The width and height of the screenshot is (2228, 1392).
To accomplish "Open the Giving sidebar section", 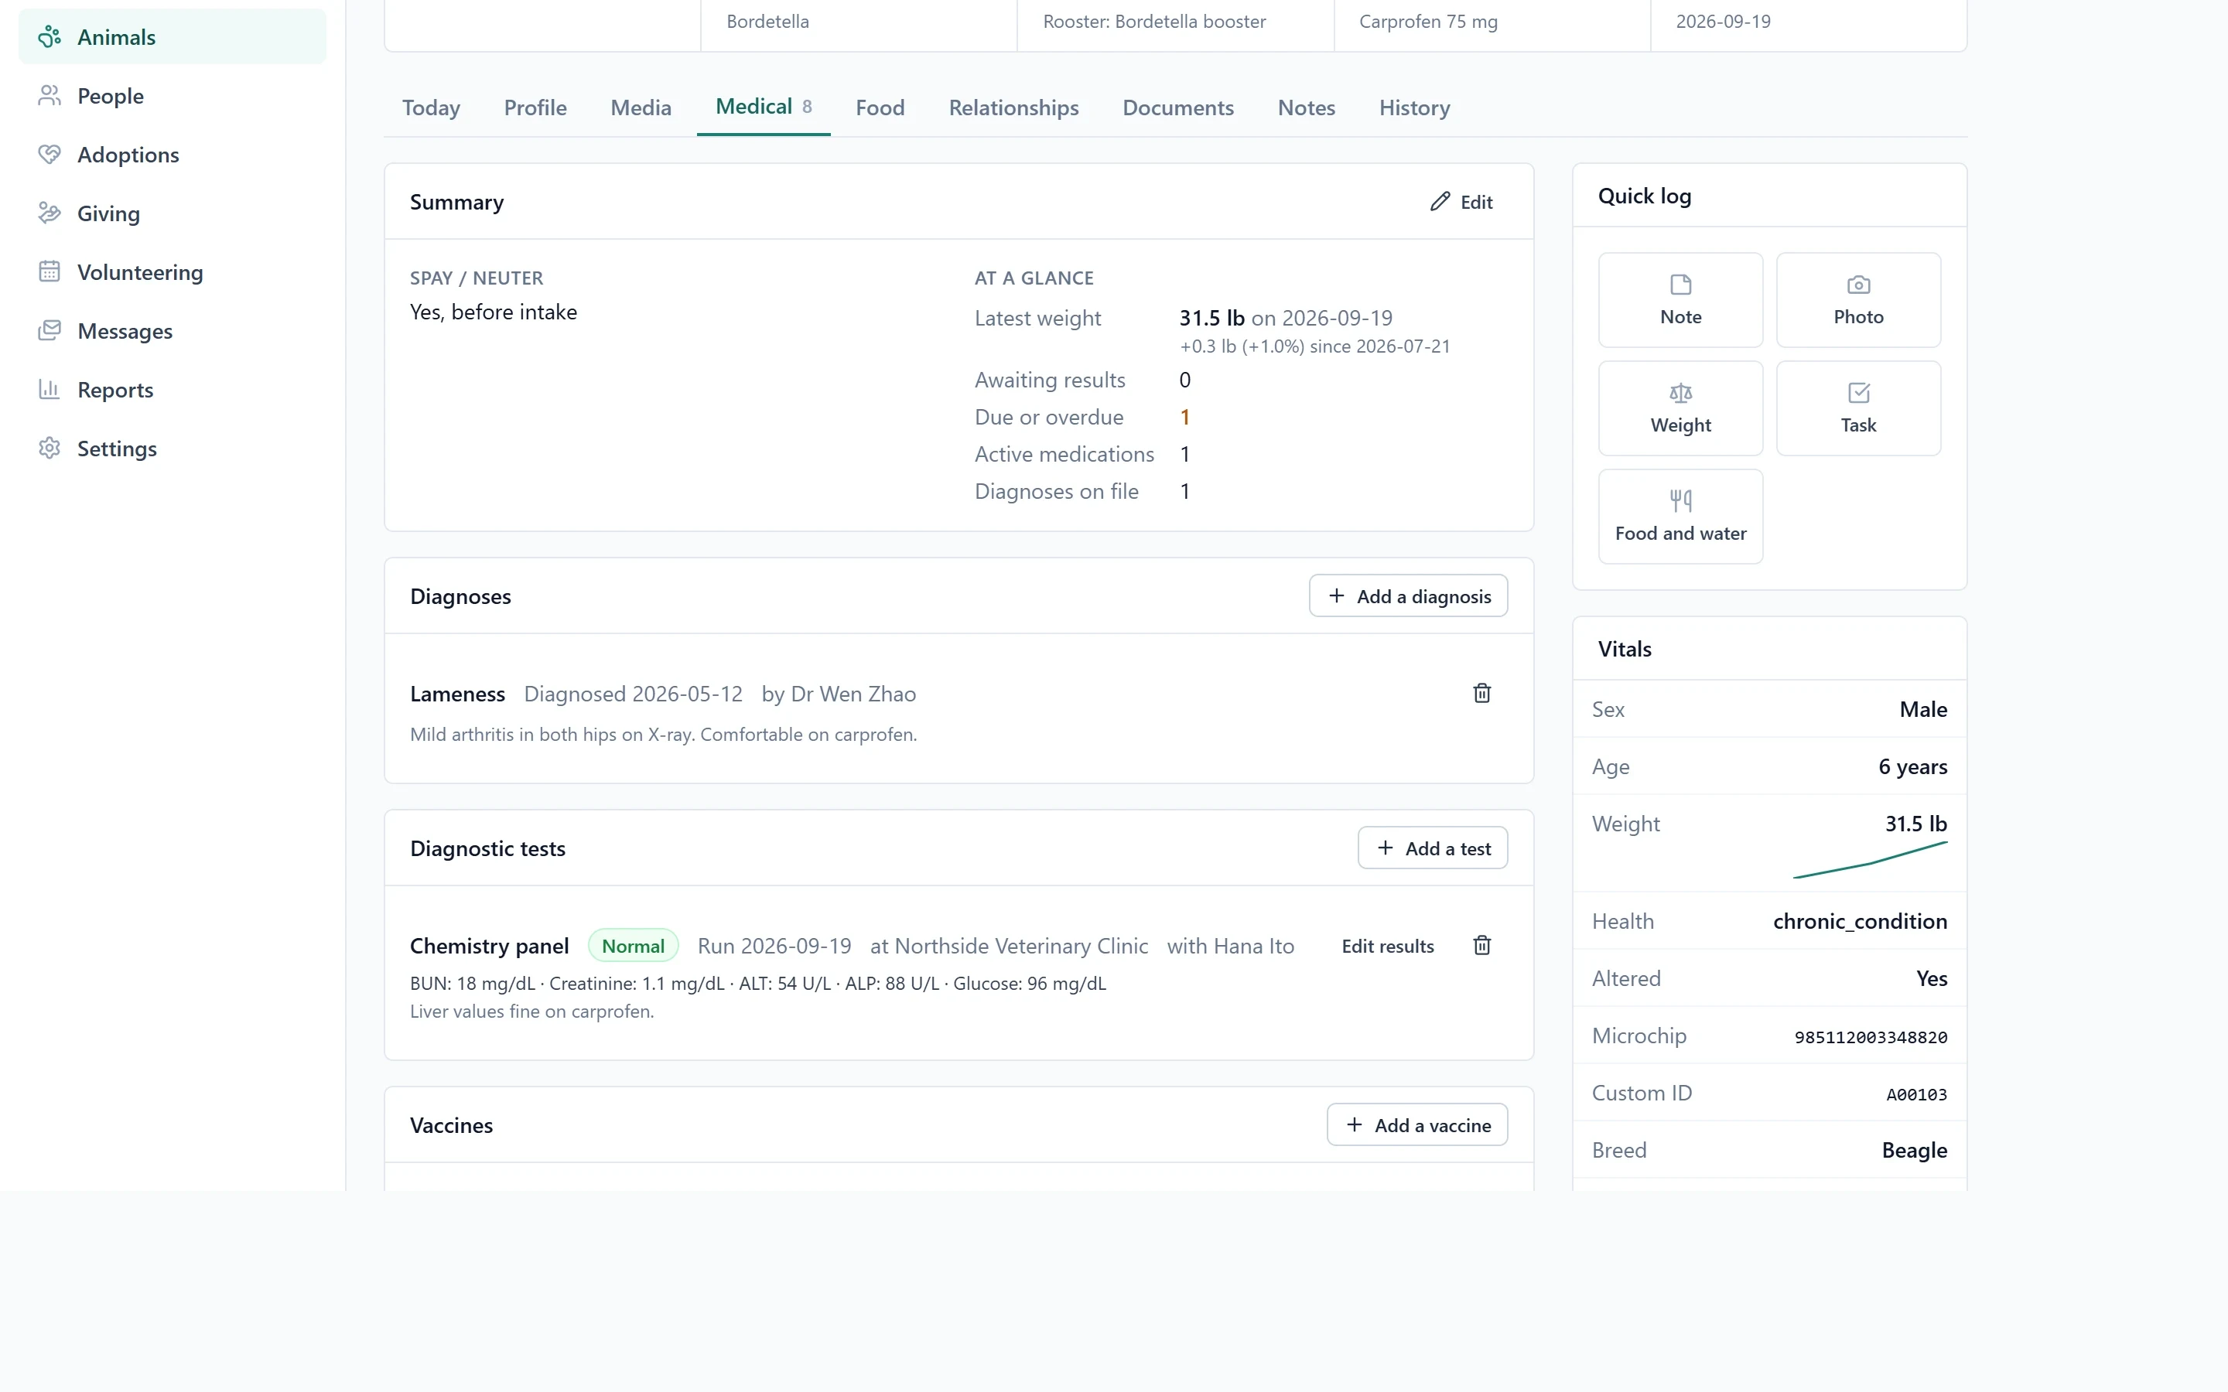I will (x=173, y=213).
